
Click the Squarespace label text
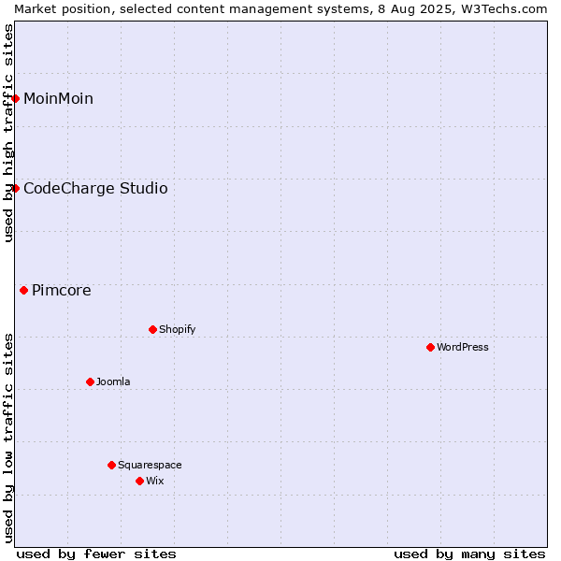click(x=150, y=465)
